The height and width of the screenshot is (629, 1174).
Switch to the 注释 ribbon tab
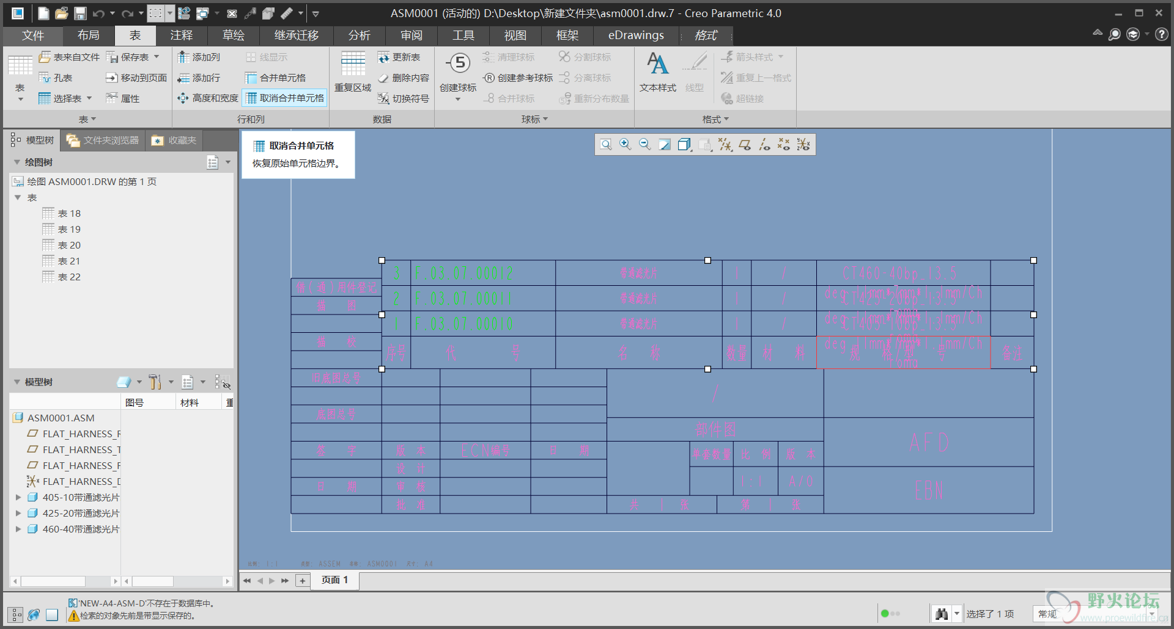click(x=182, y=35)
